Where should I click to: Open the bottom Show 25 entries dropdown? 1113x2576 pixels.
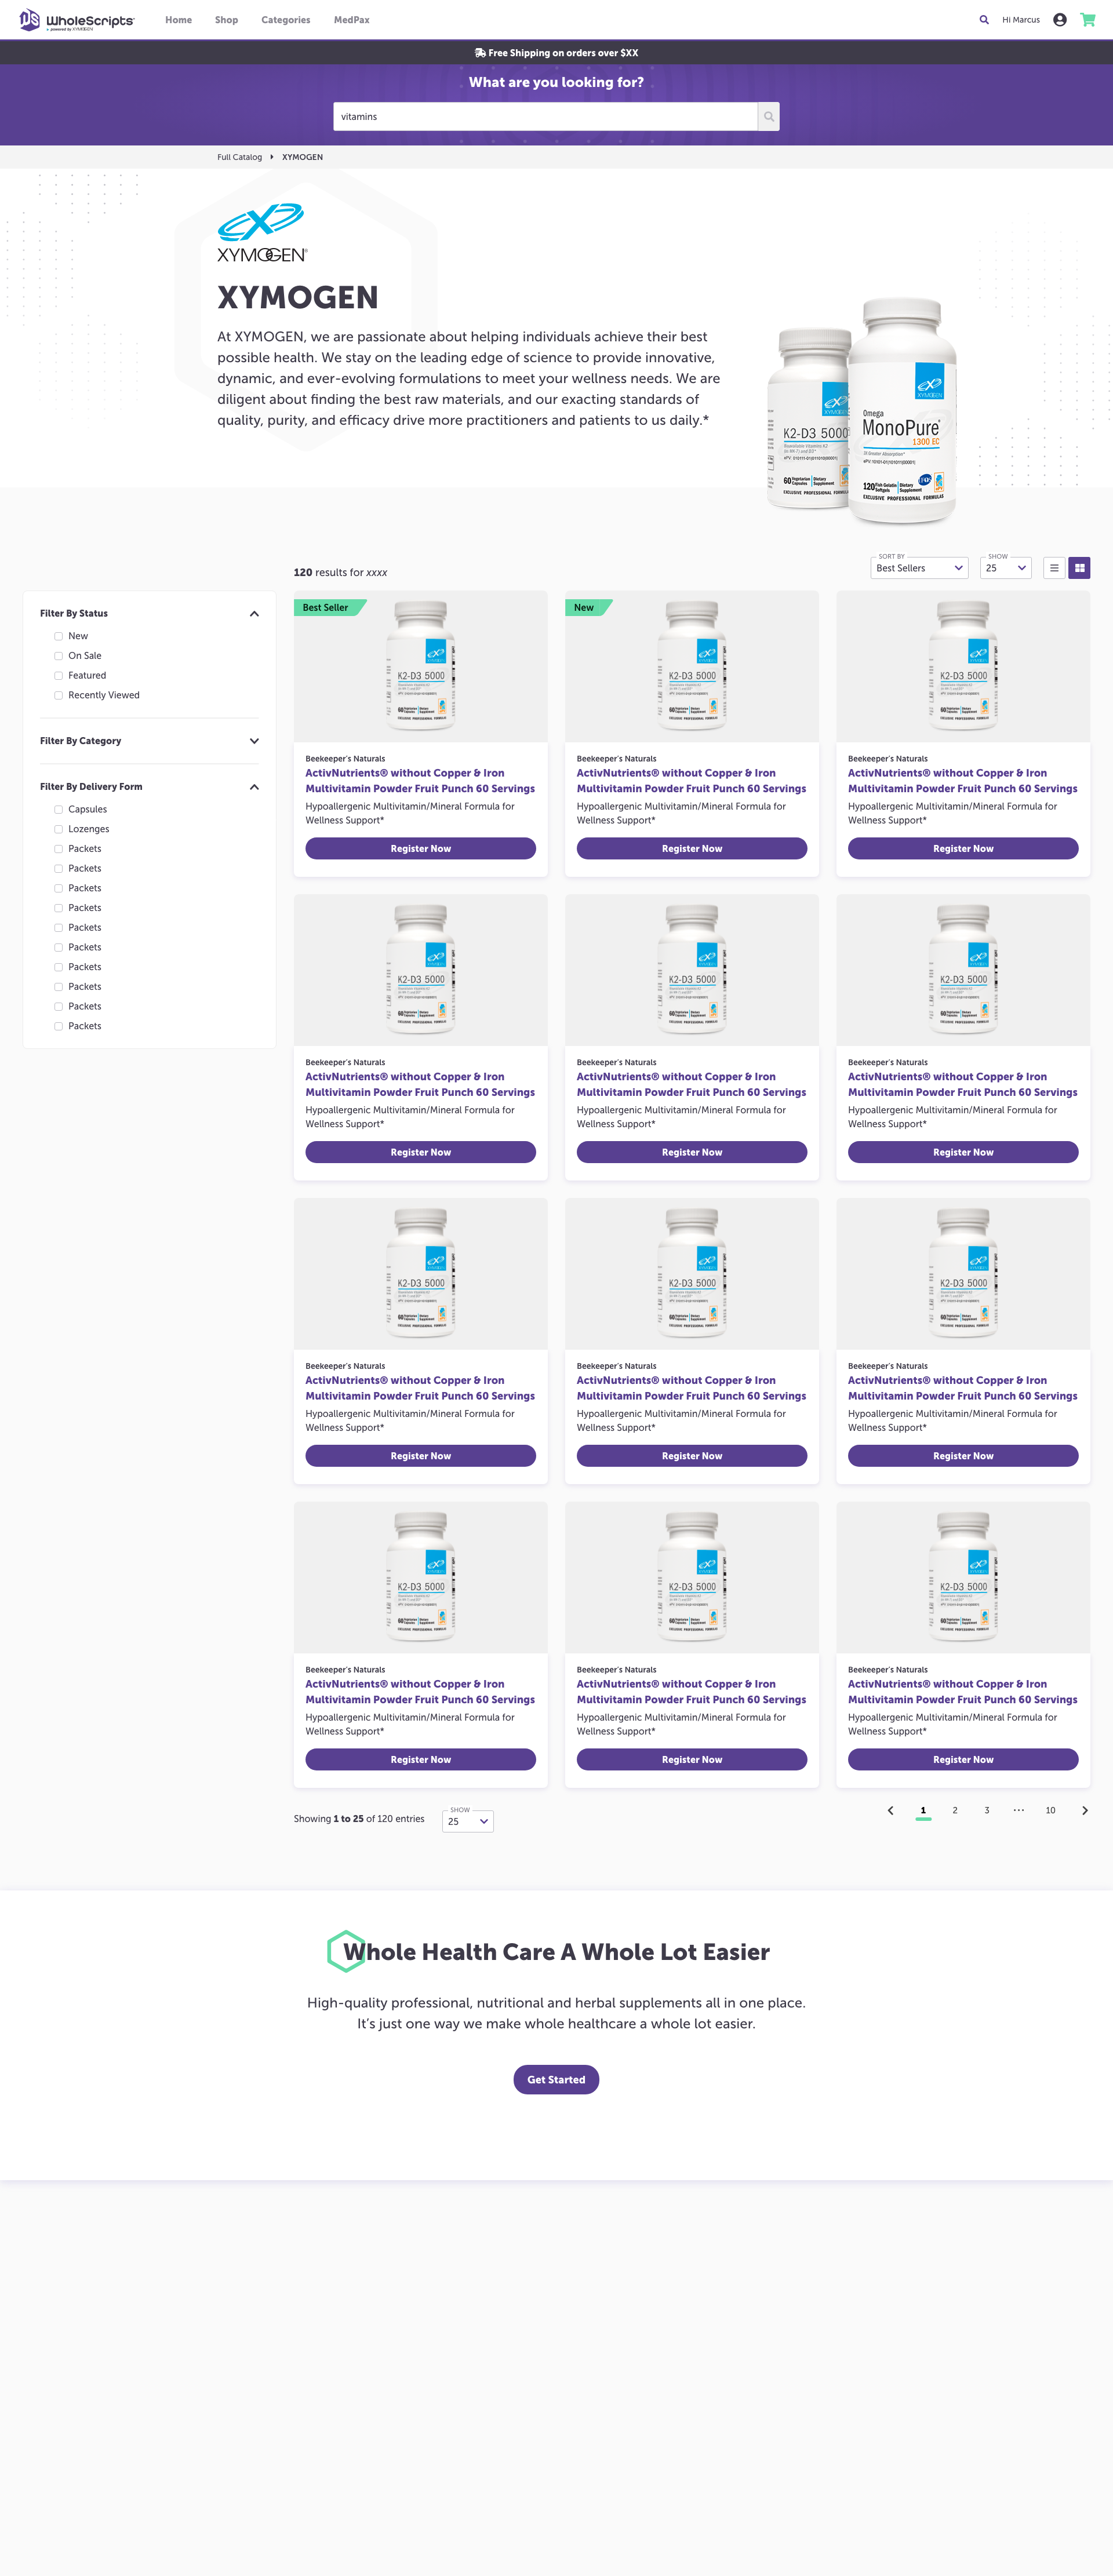pyautogui.click(x=468, y=1821)
